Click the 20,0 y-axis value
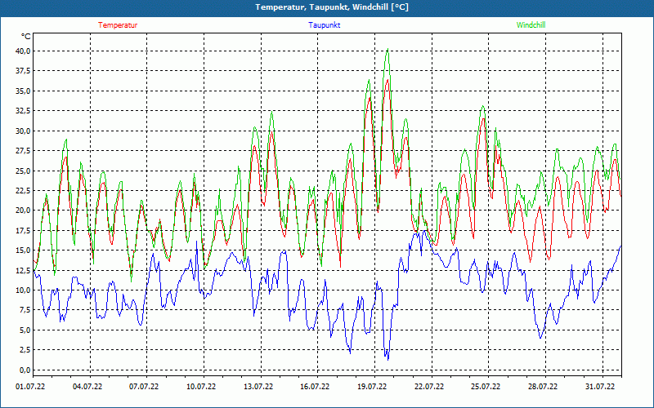This screenshot has width=654, height=408. [x=23, y=211]
